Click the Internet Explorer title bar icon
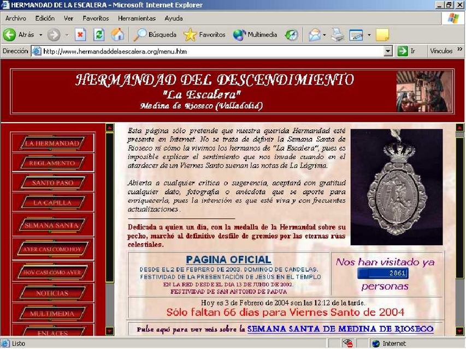This screenshot has height=349, width=466. point(5,5)
